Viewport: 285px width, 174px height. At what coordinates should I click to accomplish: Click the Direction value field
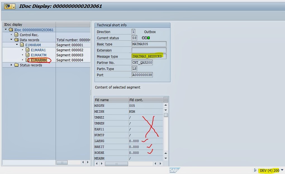click(x=133, y=32)
